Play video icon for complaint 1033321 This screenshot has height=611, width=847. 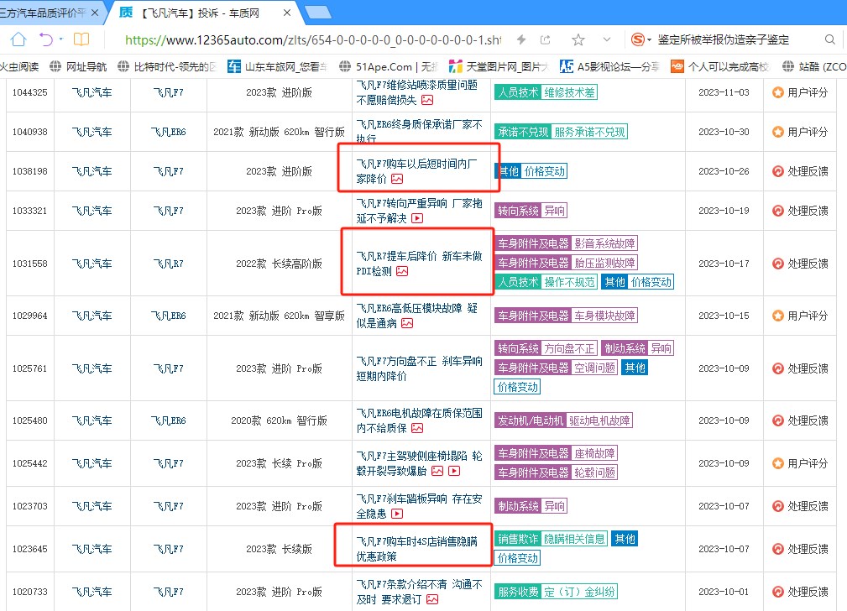point(417,218)
